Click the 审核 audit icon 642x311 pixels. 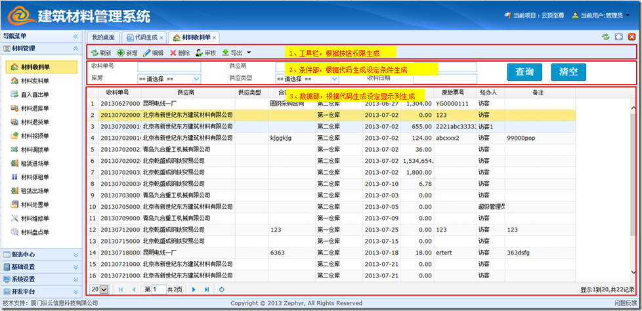click(x=200, y=52)
